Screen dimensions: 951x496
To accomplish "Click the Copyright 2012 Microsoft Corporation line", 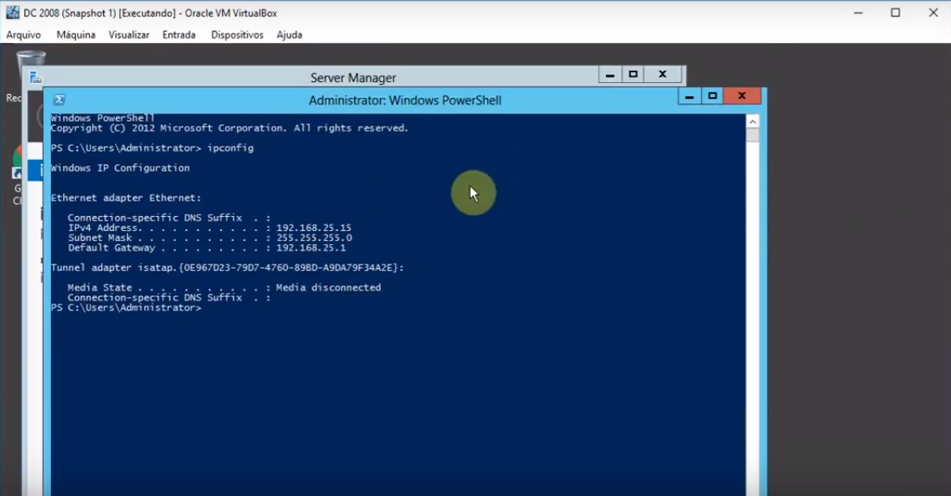I will [x=229, y=128].
